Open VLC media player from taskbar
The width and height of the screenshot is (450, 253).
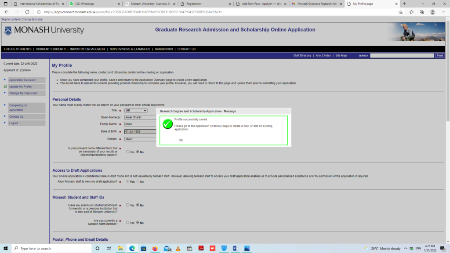[x=178, y=249]
